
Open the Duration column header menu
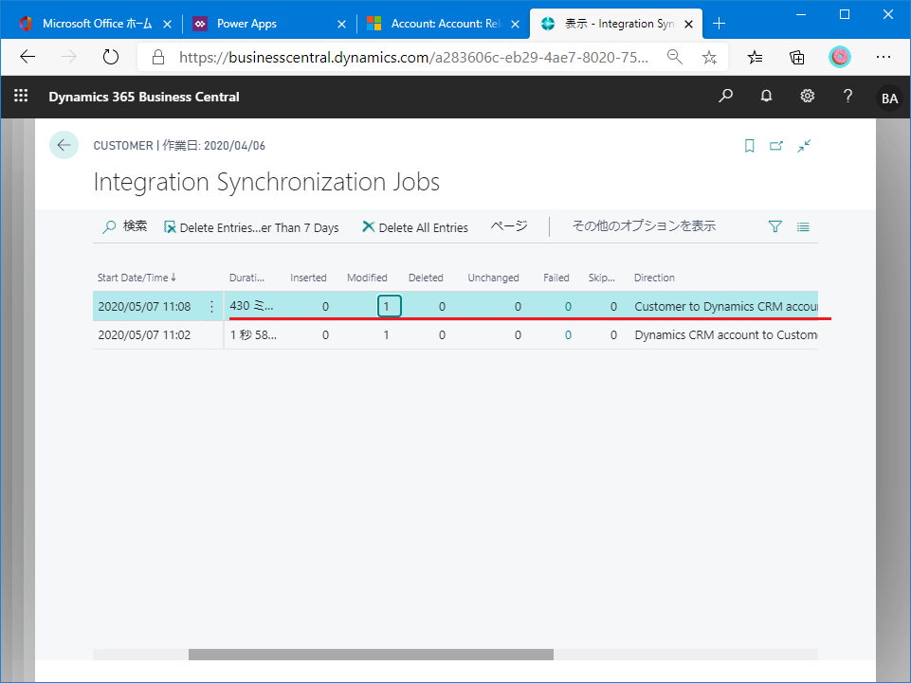(246, 278)
